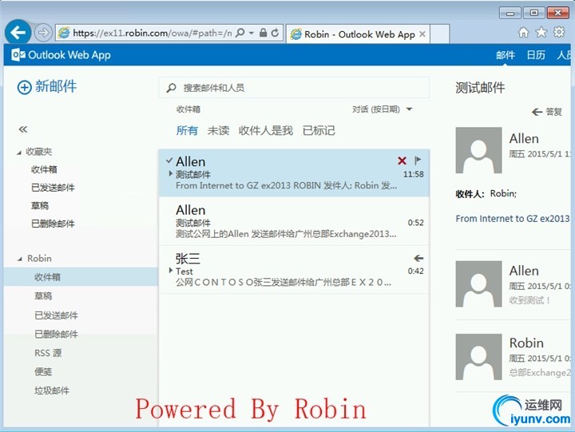Toggle the checkmark on Allen 11:58 message
This screenshot has height=432, width=575.
(169, 161)
